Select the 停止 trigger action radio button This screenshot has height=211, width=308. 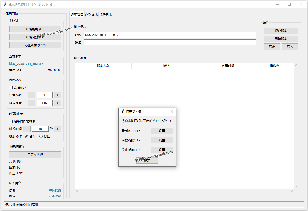point(41,136)
